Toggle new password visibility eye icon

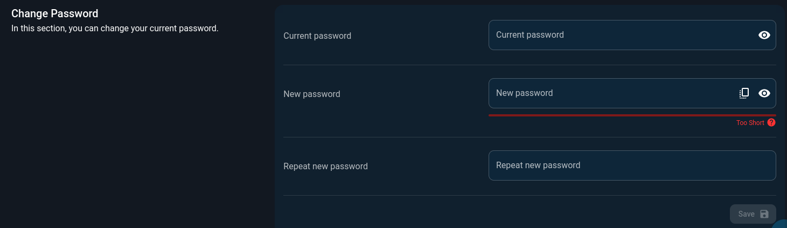pos(764,93)
